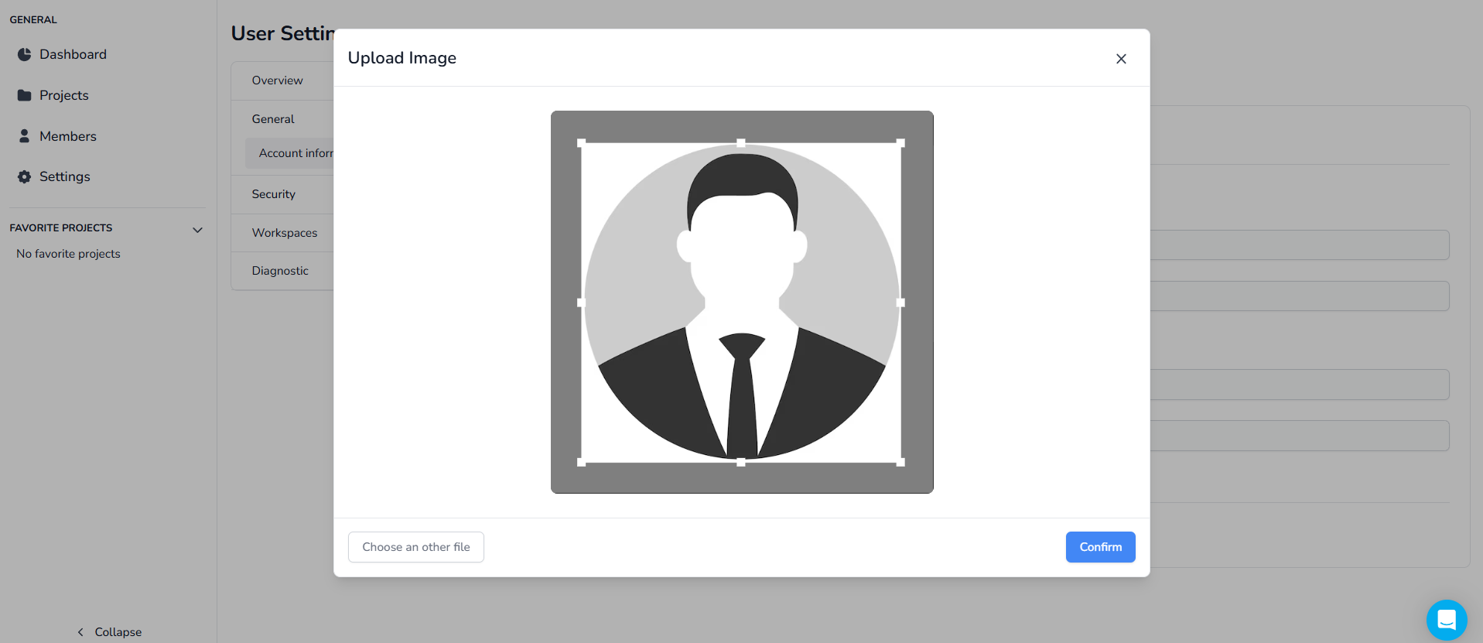Click the top-middle crop handle

point(741,143)
